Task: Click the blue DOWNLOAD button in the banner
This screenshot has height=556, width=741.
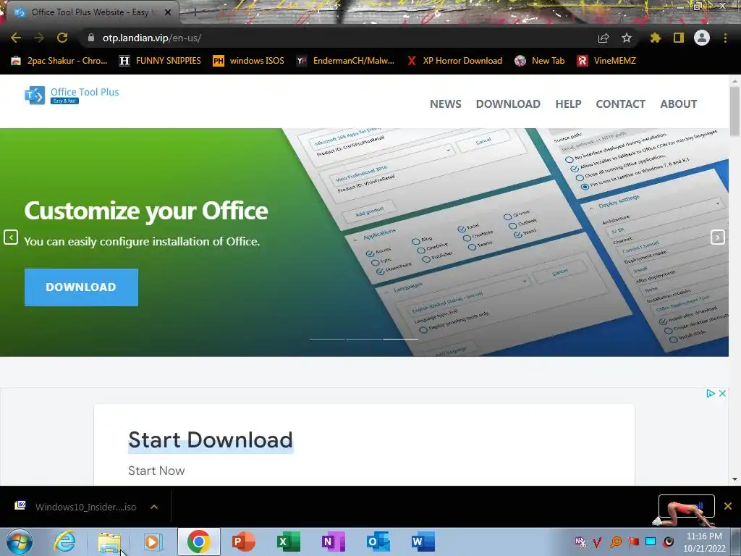Action: pos(81,287)
